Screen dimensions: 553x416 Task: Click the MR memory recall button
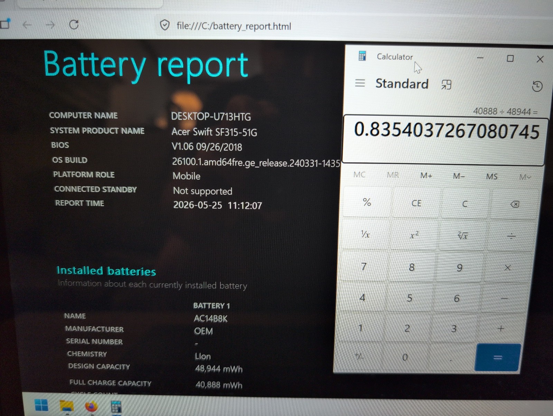(x=393, y=175)
